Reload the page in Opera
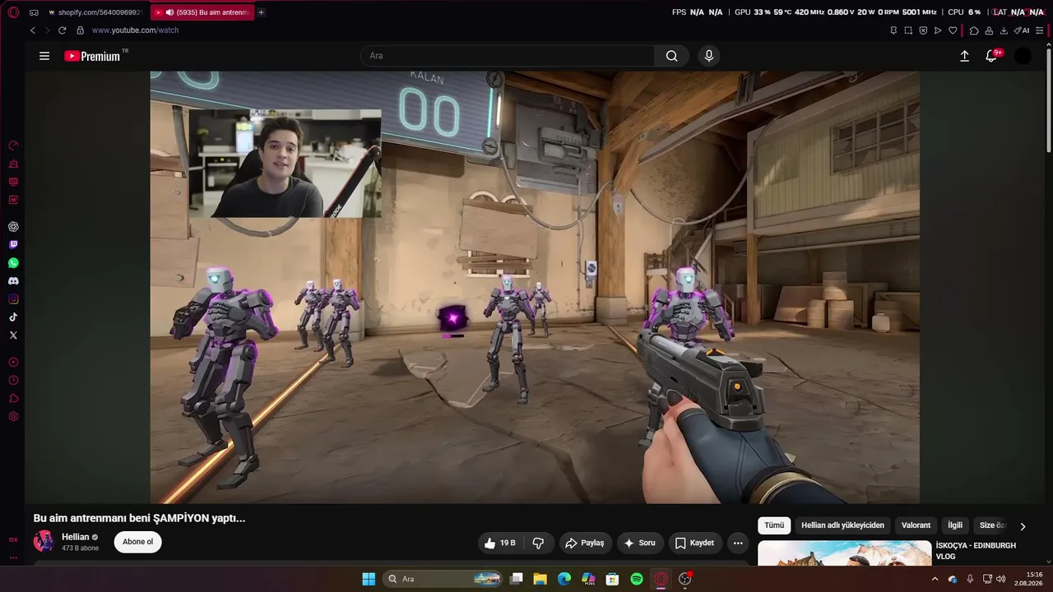The width and height of the screenshot is (1053, 592). pyautogui.click(x=62, y=30)
